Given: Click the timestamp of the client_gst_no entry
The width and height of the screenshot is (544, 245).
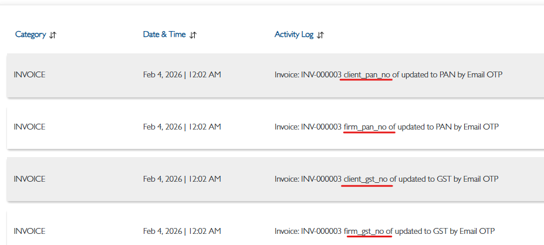Looking at the screenshot, I should [x=182, y=179].
